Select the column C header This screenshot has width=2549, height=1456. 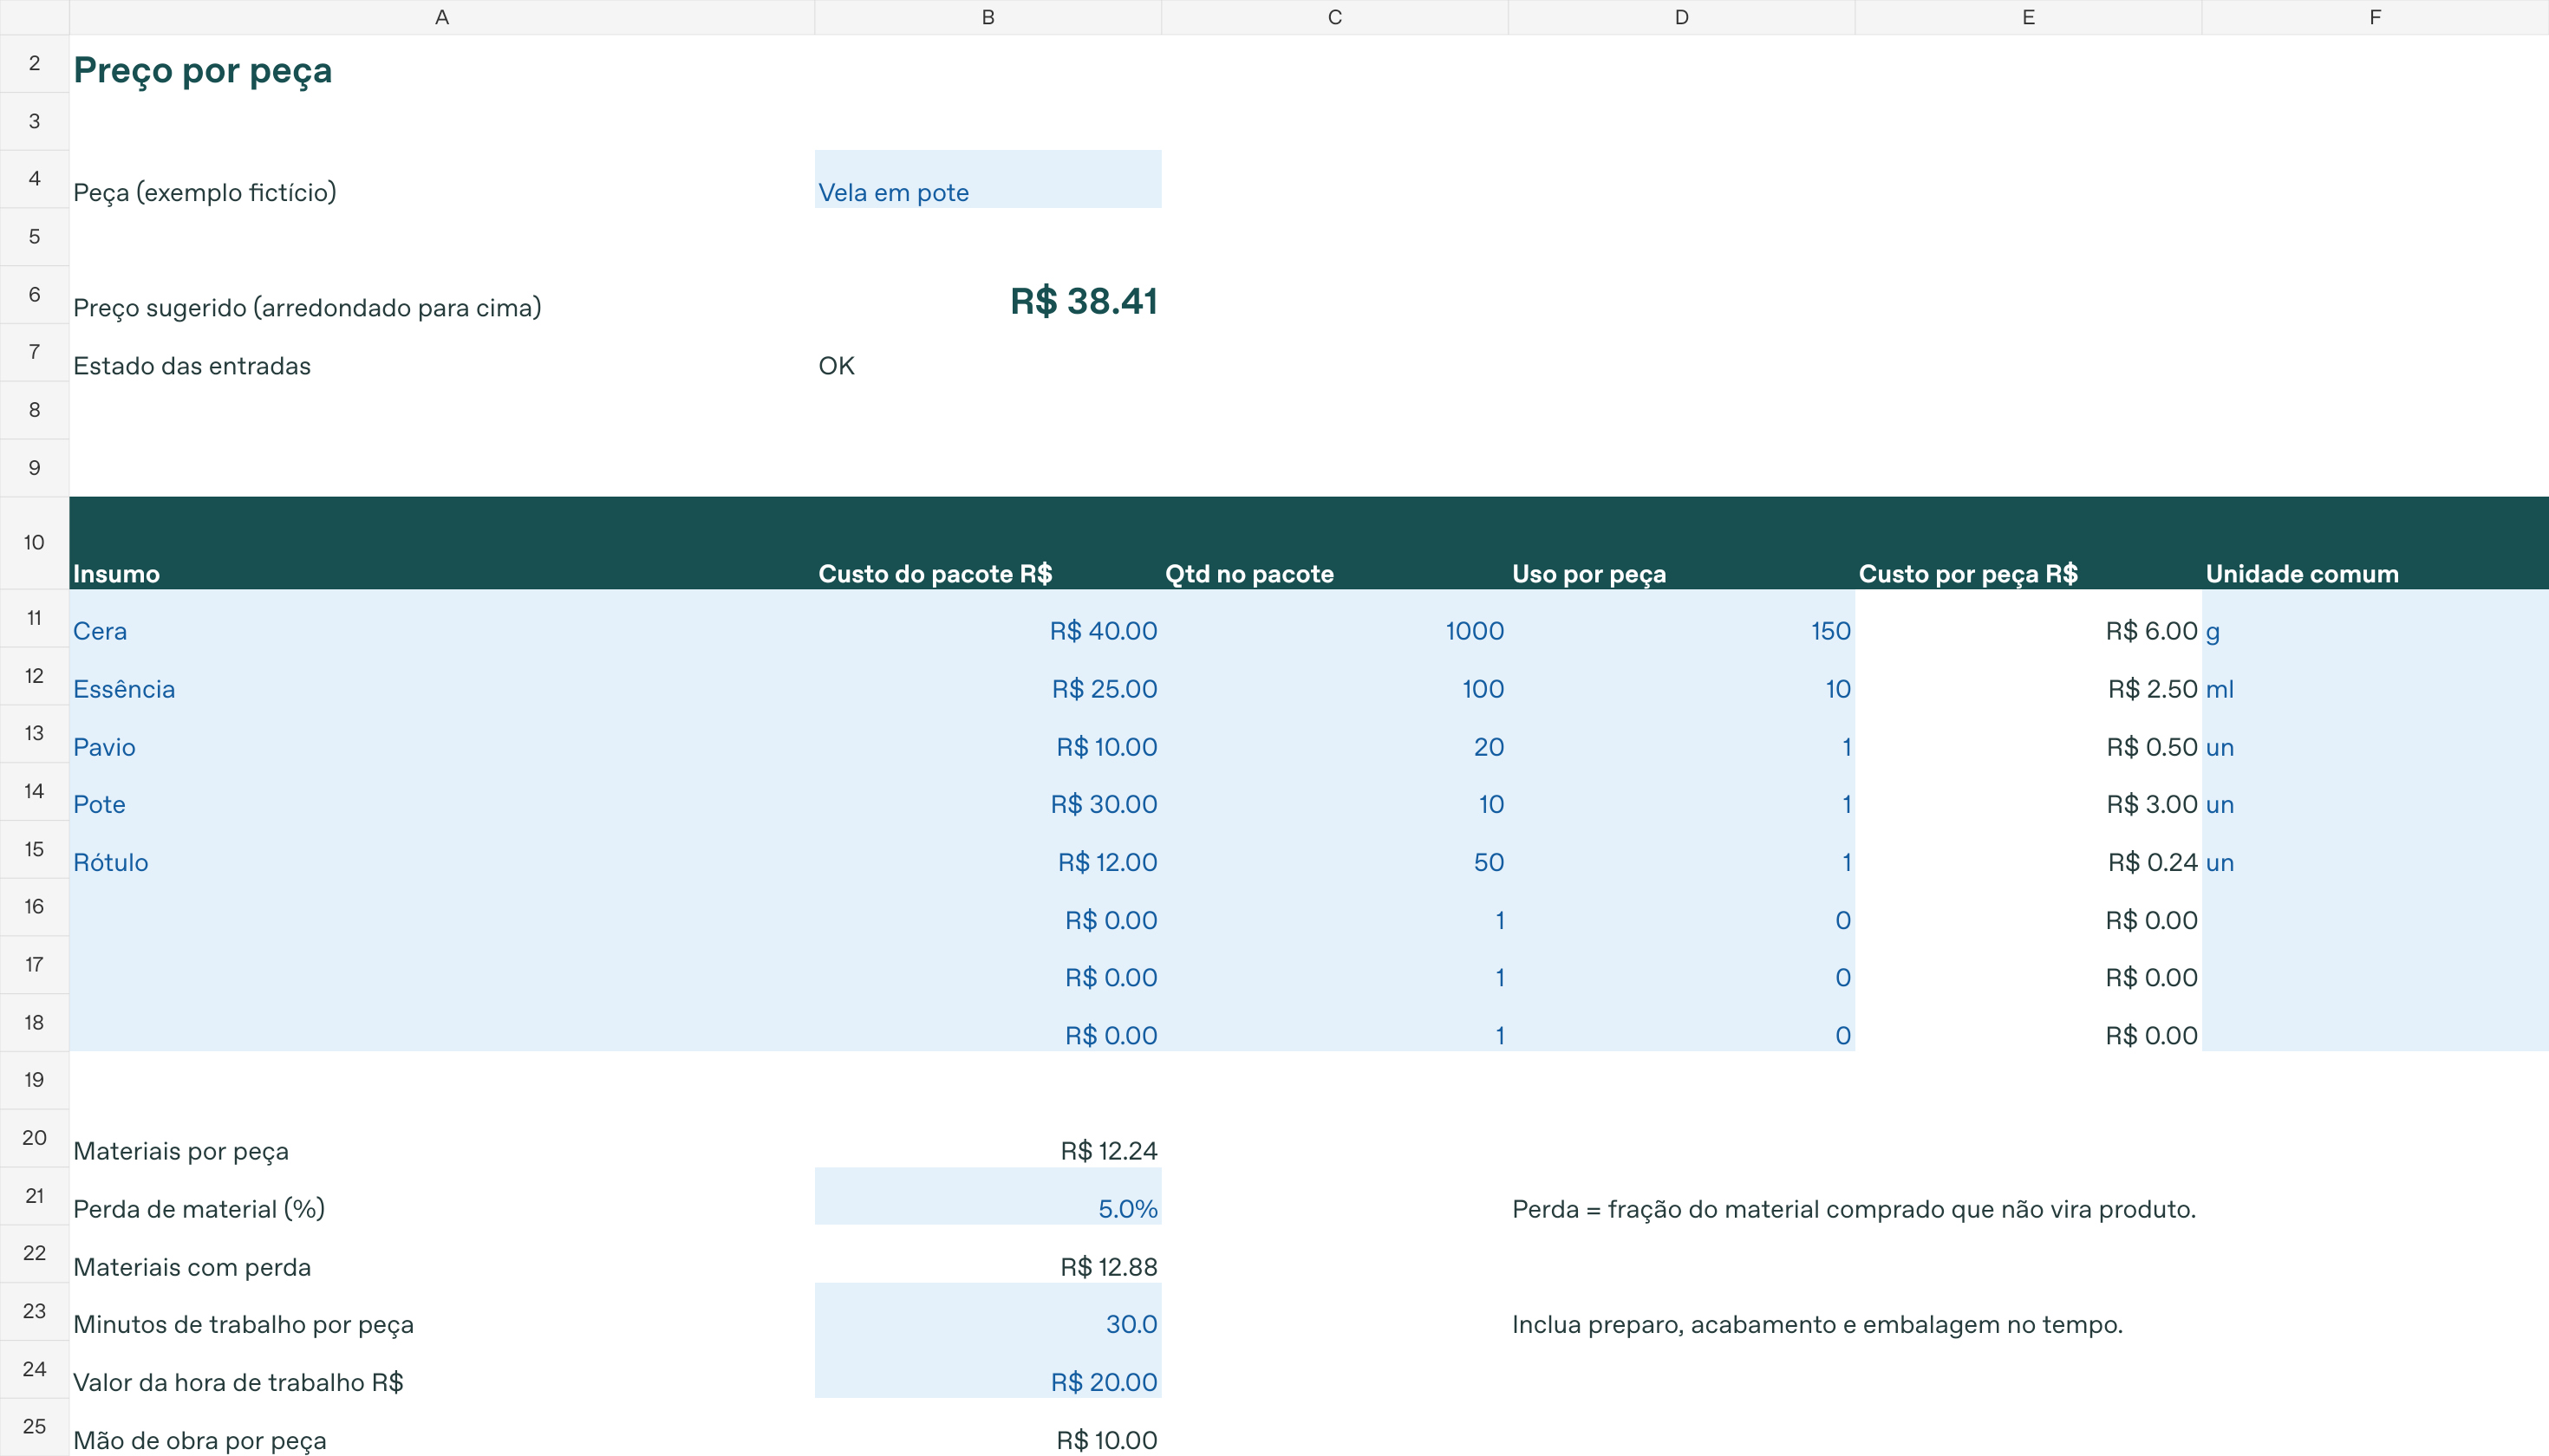click(1334, 17)
